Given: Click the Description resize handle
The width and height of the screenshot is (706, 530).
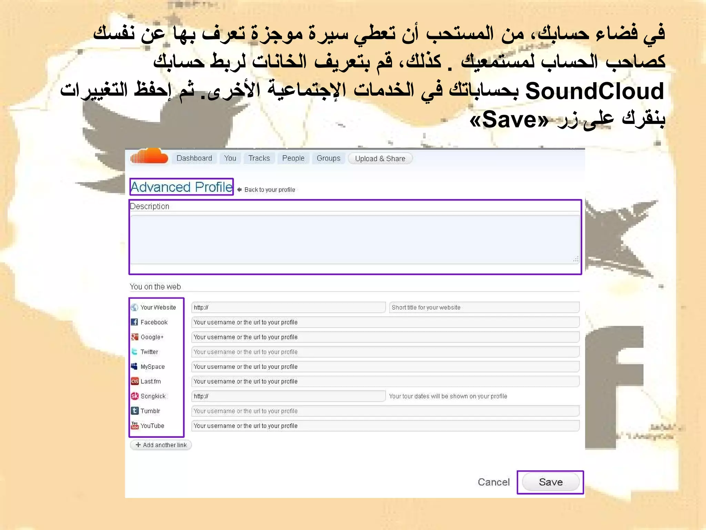Looking at the screenshot, I should (x=576, y=259).
